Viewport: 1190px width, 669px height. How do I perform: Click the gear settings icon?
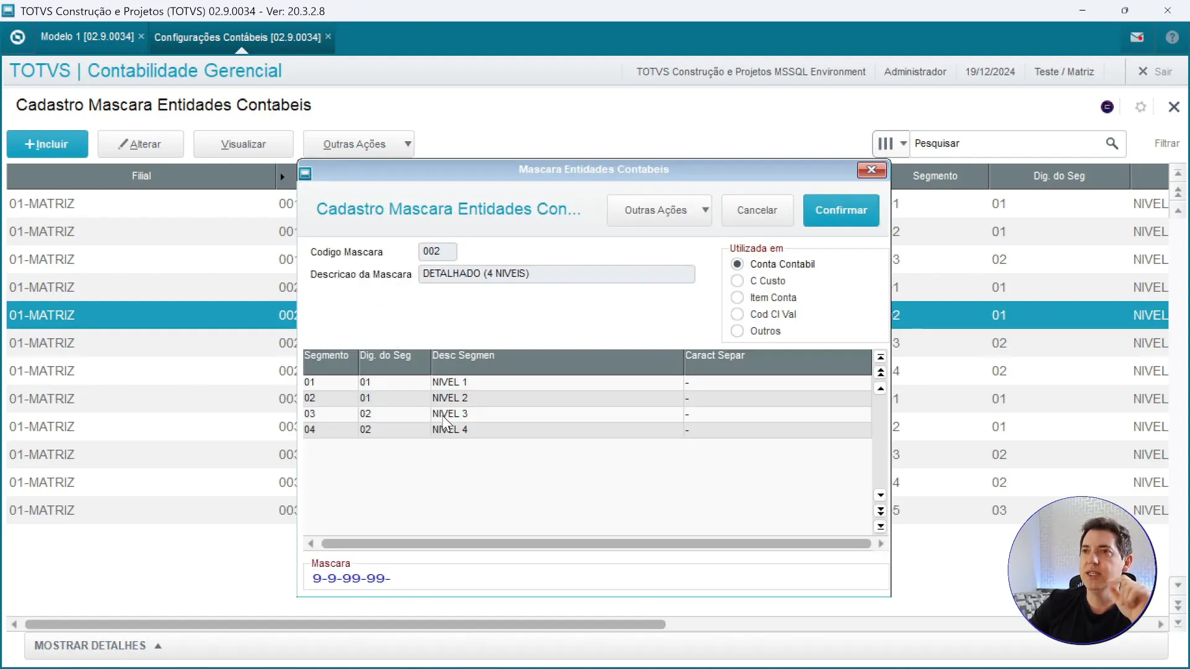[1140, 107]
